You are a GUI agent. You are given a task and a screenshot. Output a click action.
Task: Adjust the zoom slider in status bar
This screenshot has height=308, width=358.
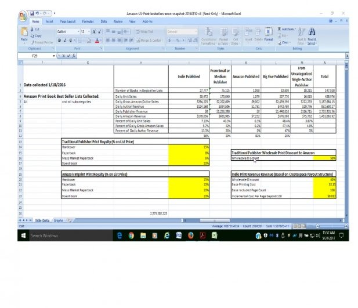click(x=331, y=226)
